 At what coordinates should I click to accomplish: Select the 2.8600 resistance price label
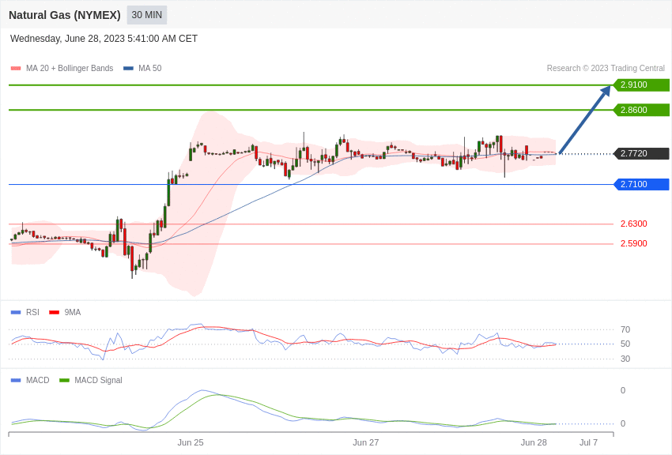click(x=641, y=110)
